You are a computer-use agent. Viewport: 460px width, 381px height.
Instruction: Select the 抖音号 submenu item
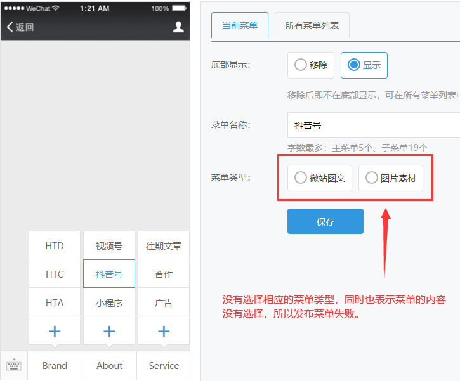109,274
